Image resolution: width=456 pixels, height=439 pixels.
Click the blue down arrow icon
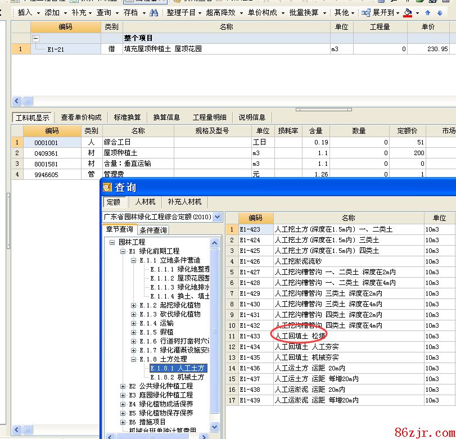[440, 13]
